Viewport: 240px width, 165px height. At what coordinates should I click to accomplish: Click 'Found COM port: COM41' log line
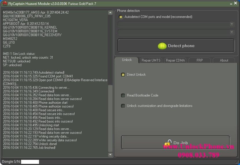coord(38,76)
